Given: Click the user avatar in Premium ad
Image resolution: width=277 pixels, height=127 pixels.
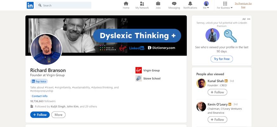Looking at the screenshot, I should point(212,35).
